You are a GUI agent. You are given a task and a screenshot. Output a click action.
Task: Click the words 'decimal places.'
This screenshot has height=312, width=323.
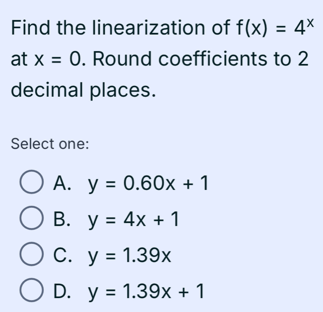click(83, 90)
